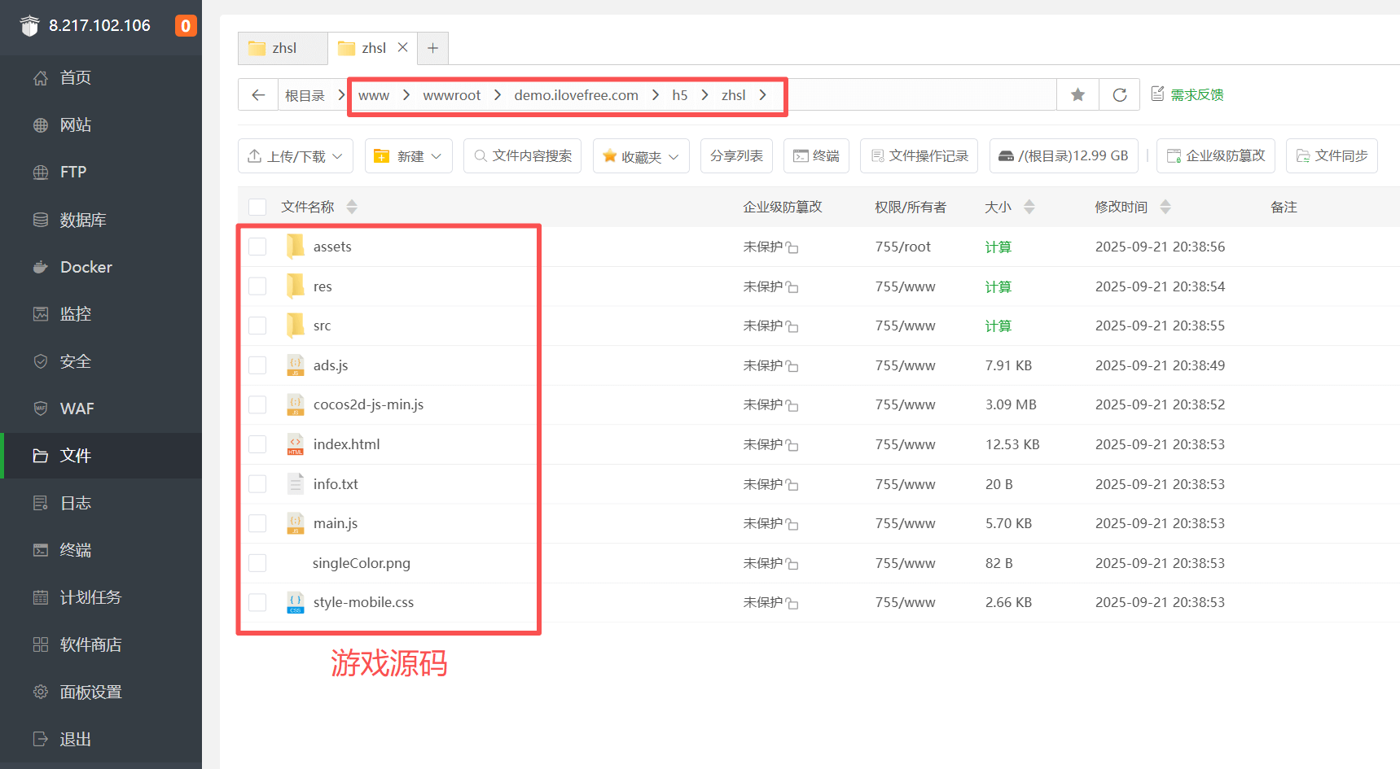
Task: Select all files with header checkbox
Action: 257,207
